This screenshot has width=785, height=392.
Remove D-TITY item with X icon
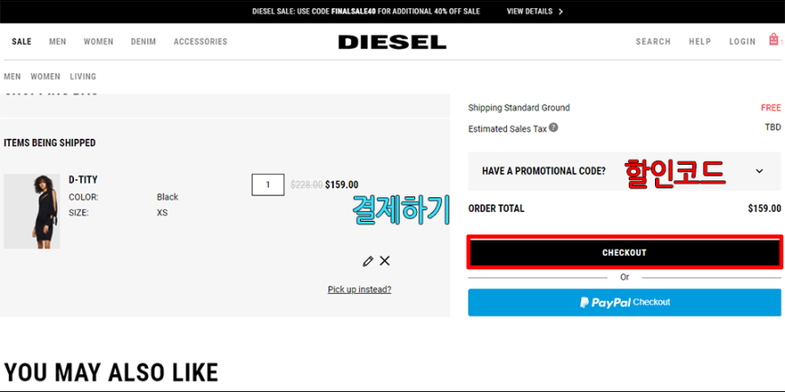[384, 260]
